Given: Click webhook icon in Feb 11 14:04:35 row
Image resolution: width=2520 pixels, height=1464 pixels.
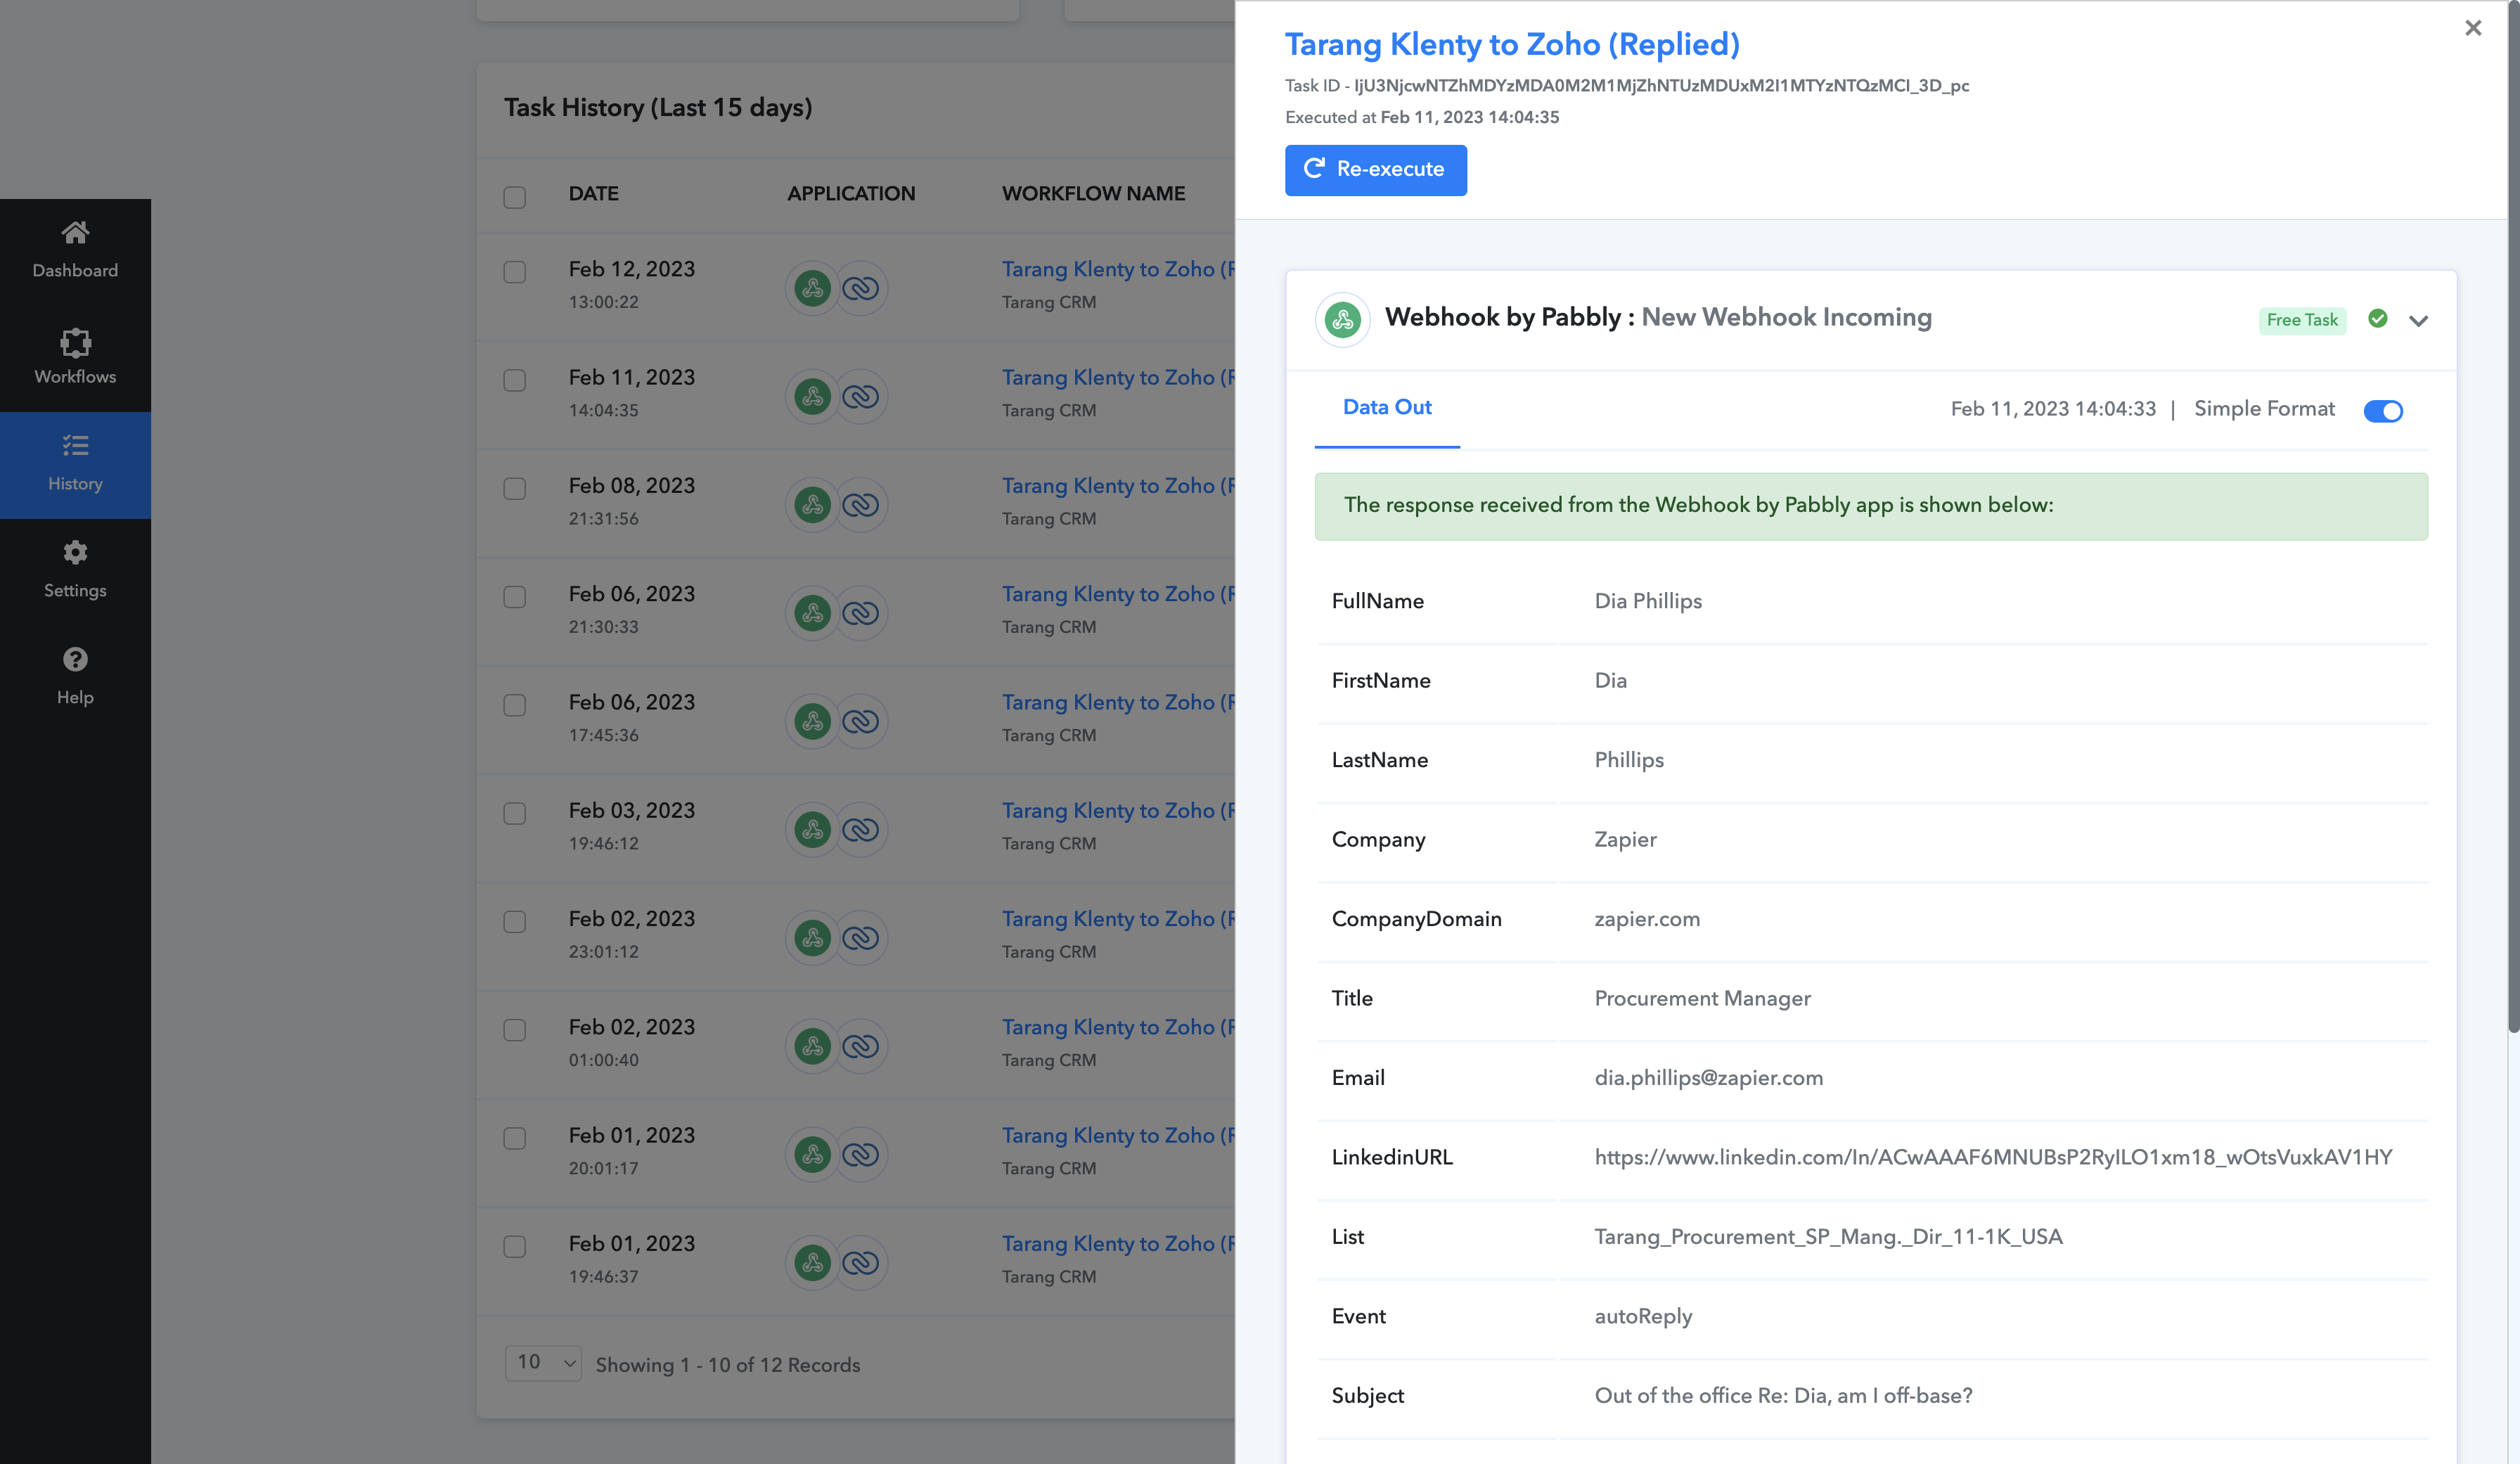Looking at the screenshot, I should 813,397.
